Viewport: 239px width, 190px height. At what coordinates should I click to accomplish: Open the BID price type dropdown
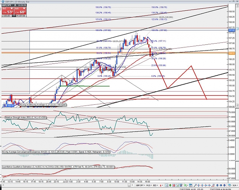156,185
